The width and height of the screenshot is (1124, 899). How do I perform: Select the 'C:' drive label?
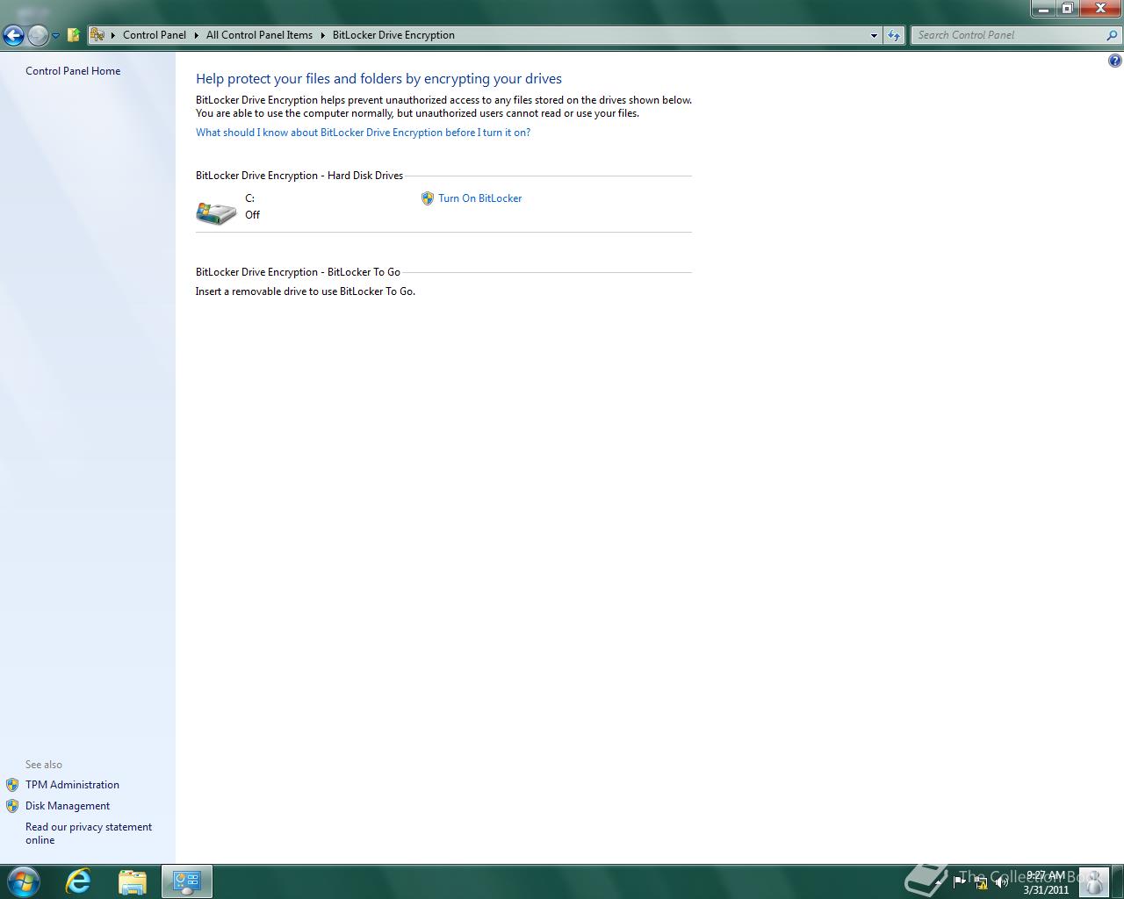[x=249, y=198]
